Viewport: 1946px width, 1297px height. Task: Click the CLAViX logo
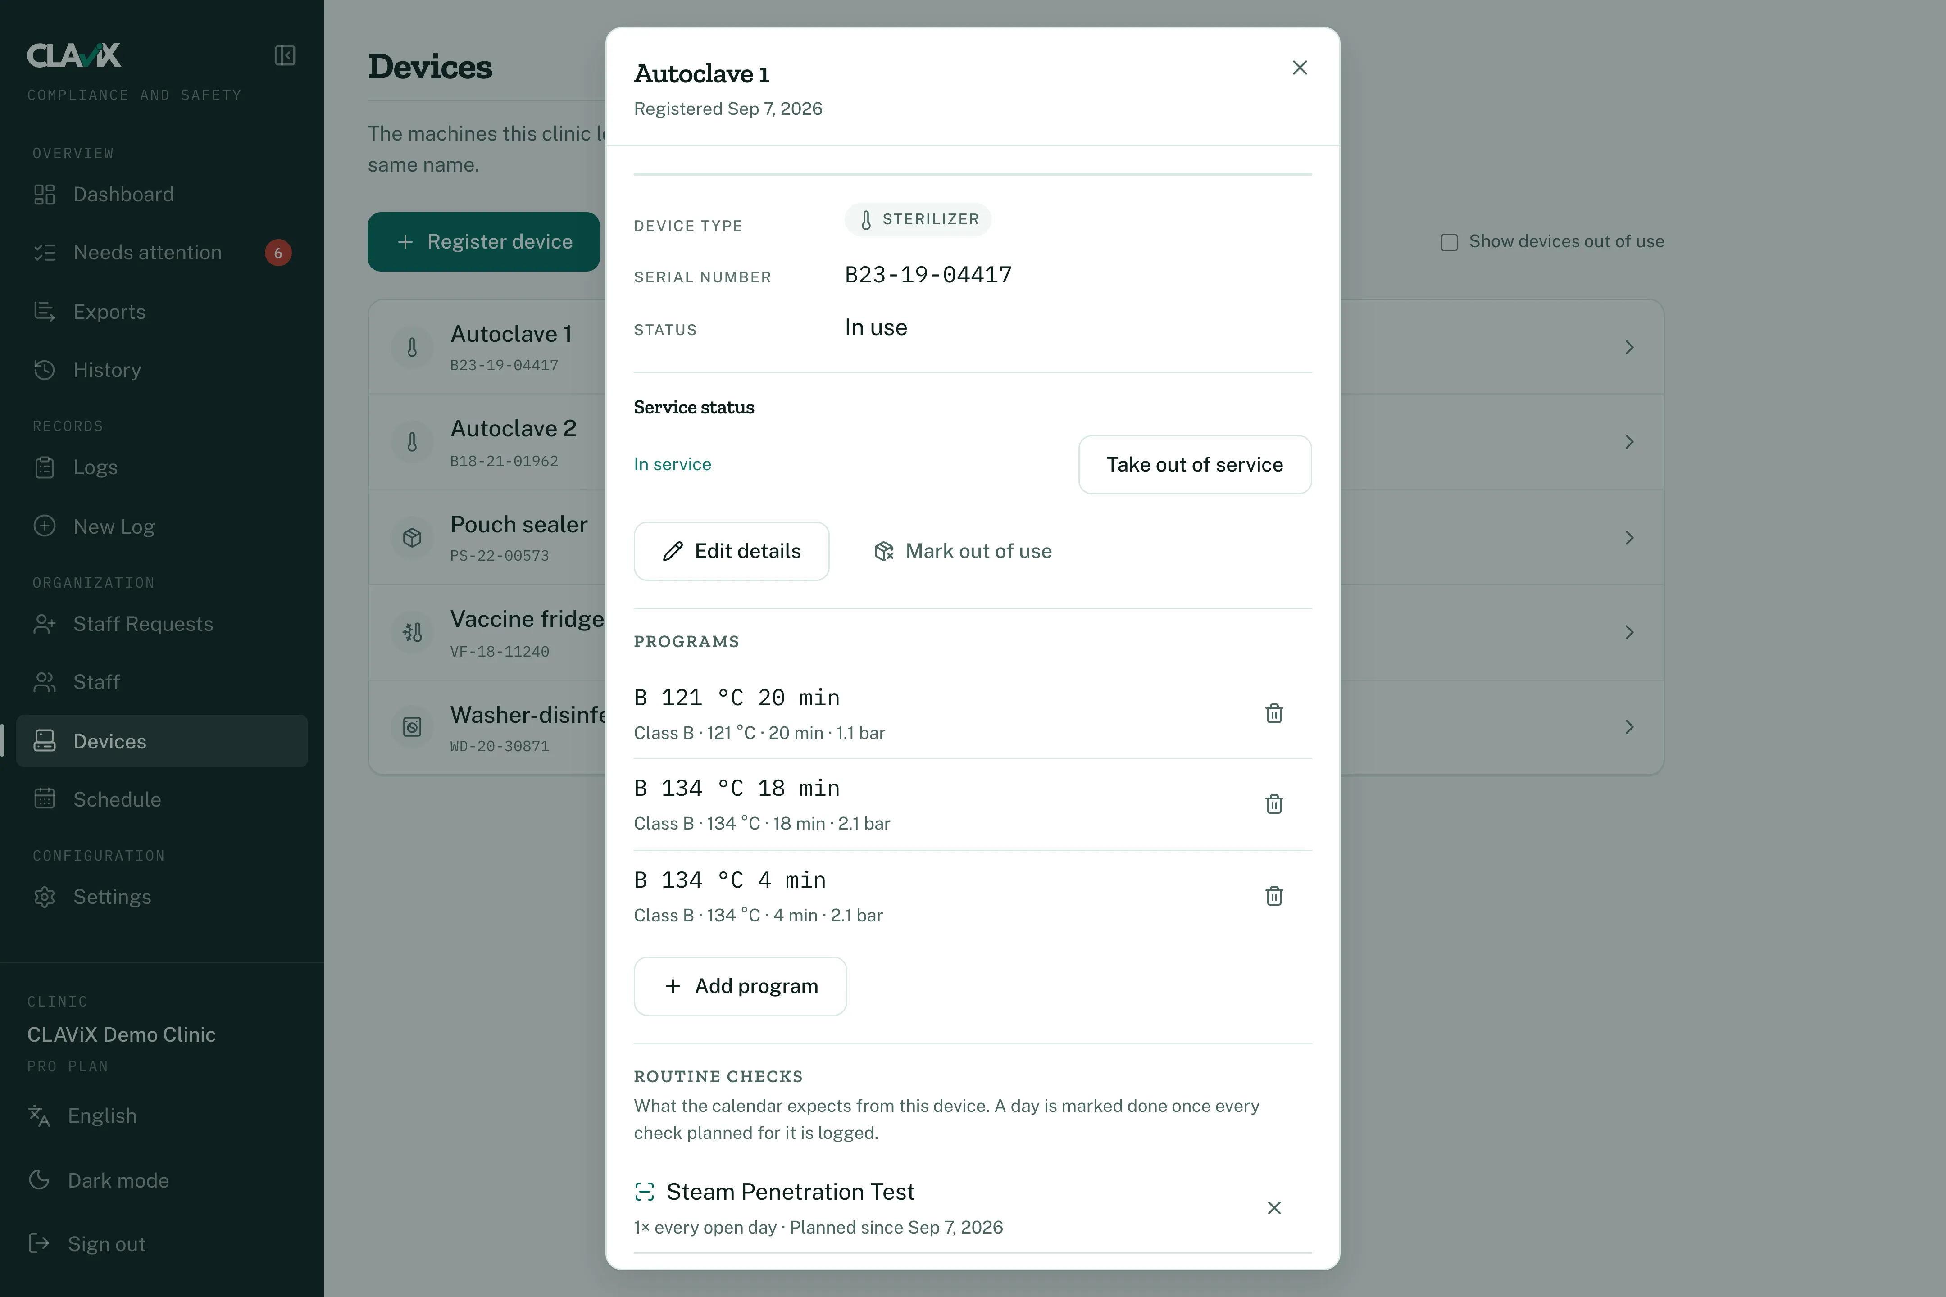coord(73,55)
